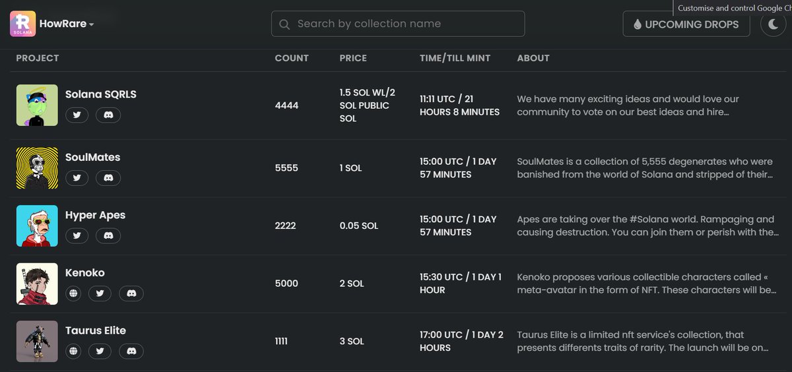The image size is (792, 372).
Task: Focus the Search by collection name field
Action: 398,24
